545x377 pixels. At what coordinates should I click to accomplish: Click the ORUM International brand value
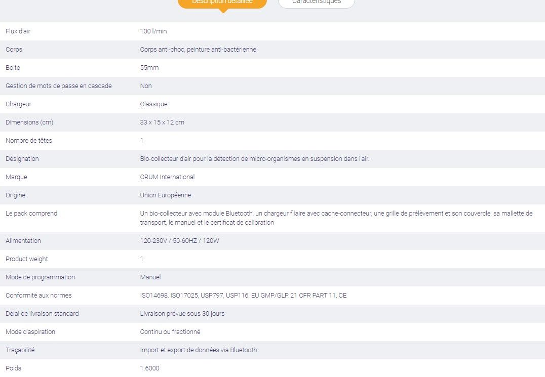(x=167, y=177)
